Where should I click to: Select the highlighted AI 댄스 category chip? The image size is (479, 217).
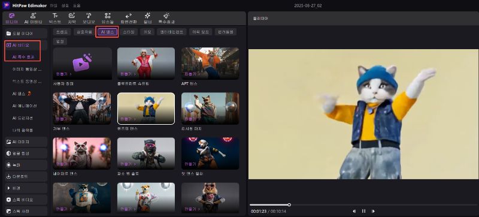(x=107, y=32)
